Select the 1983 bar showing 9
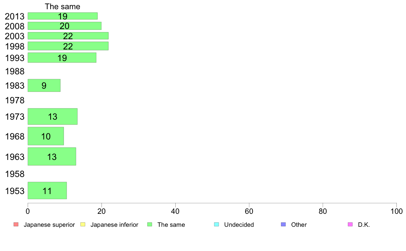The image size is (406, 251). pyautogui.click(x=44, y=85)
